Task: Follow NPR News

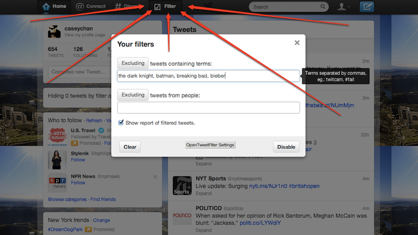Action: [x=78, y=182]
